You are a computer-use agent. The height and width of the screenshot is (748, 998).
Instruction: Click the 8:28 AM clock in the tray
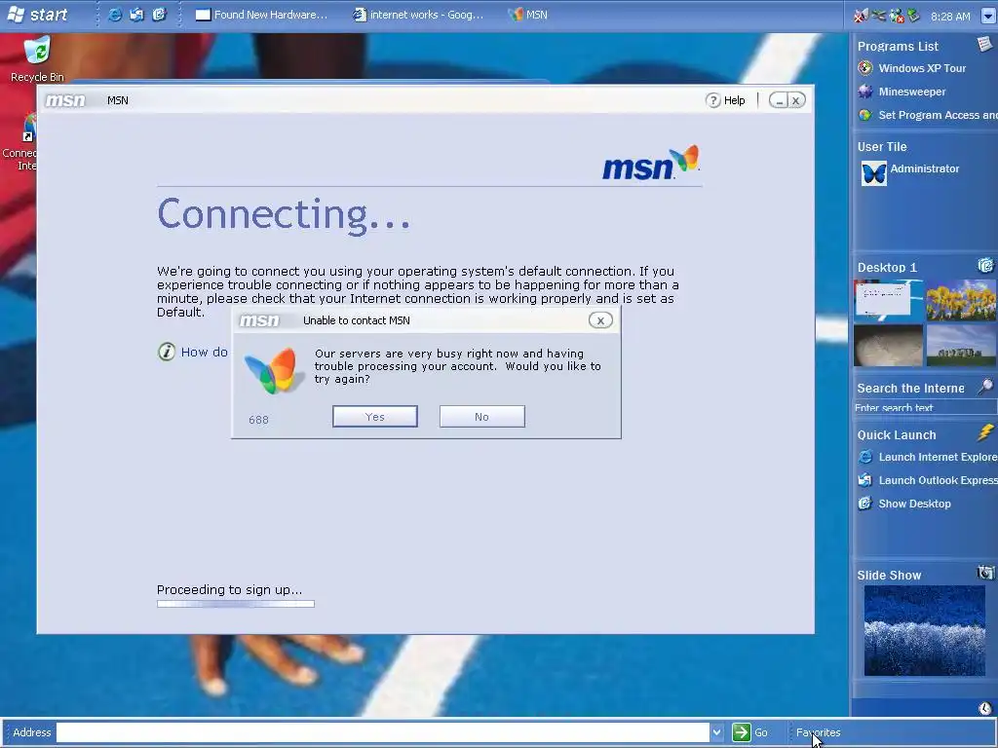click(x=950, y=17)
